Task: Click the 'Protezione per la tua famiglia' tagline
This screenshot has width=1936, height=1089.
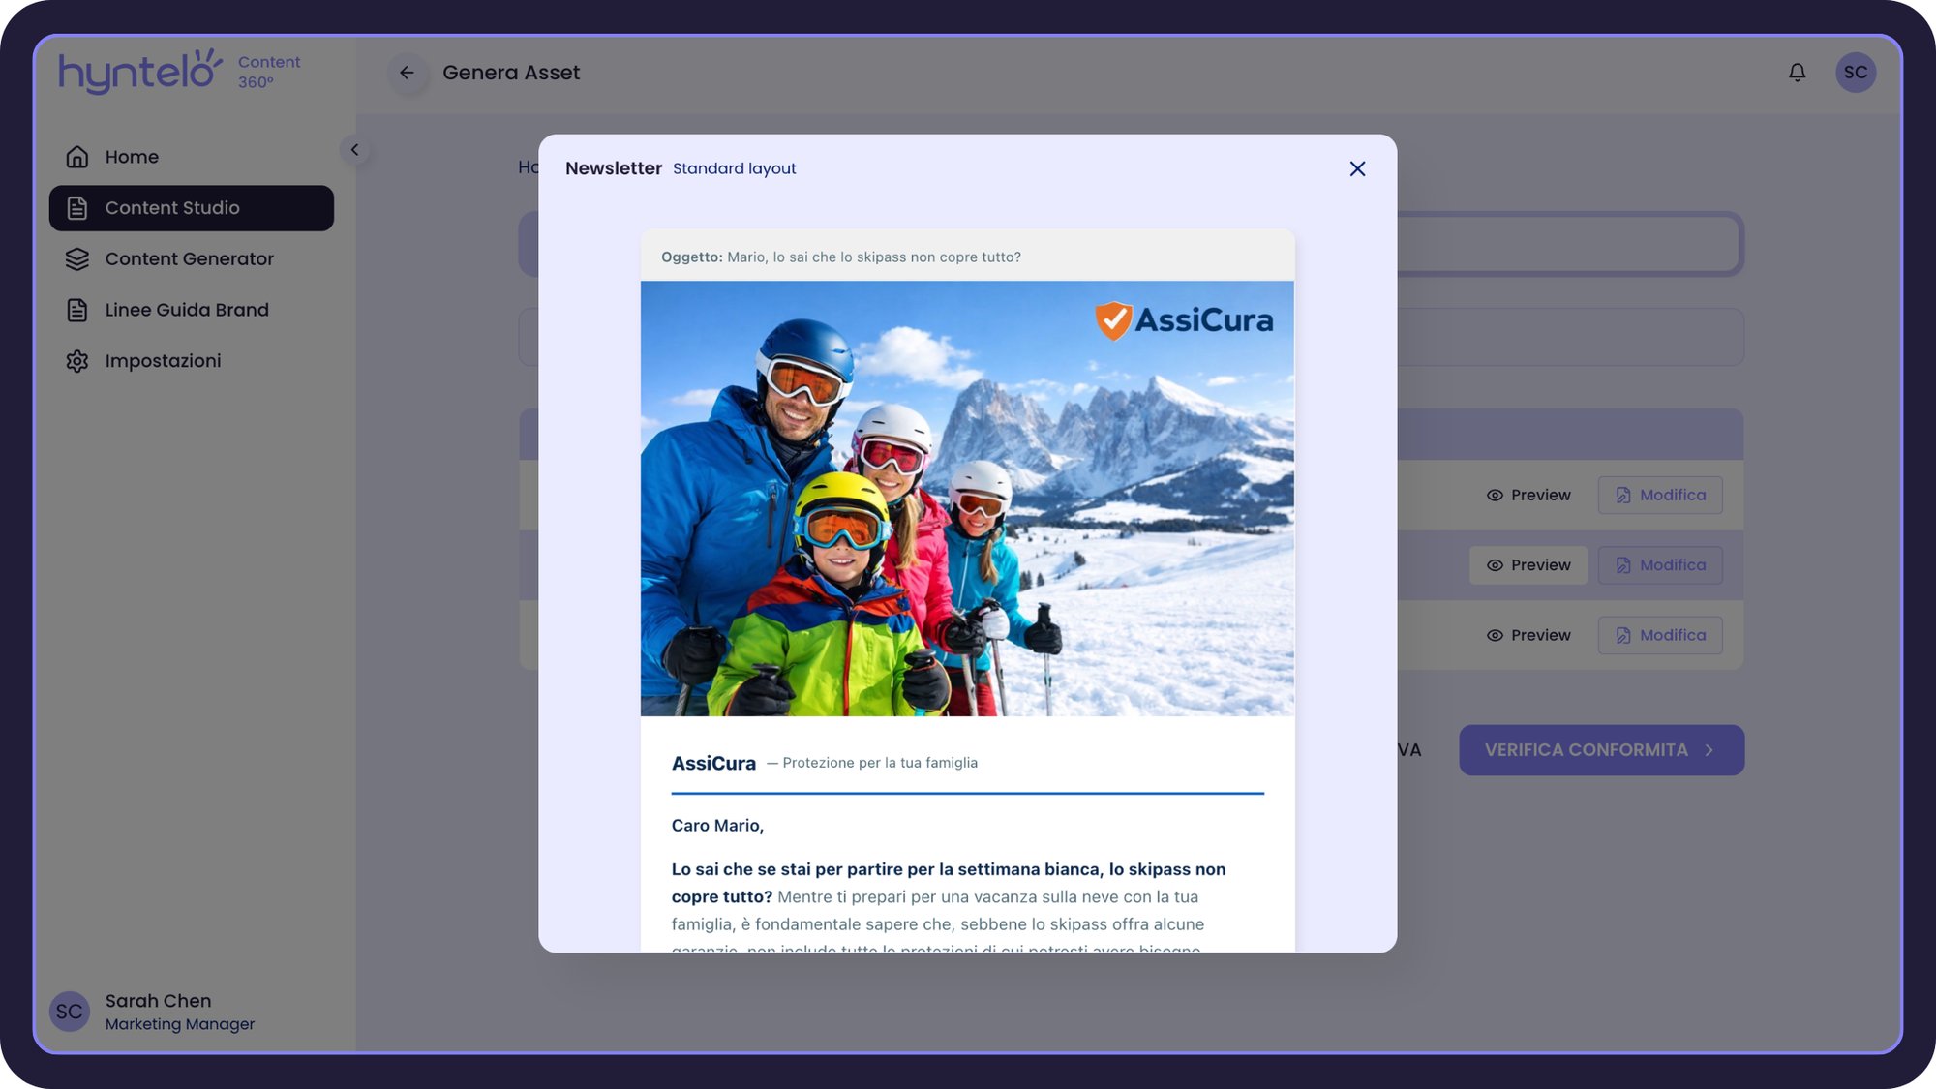Action: tap(880, 763)
